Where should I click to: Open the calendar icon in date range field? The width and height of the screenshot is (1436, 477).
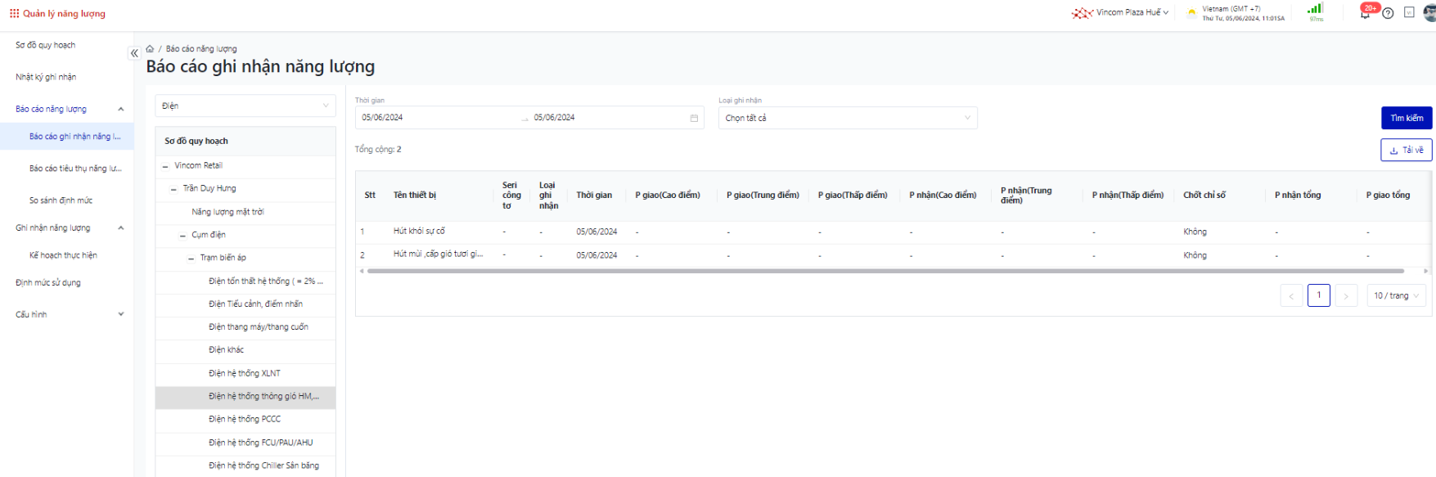tap(694, 118)
